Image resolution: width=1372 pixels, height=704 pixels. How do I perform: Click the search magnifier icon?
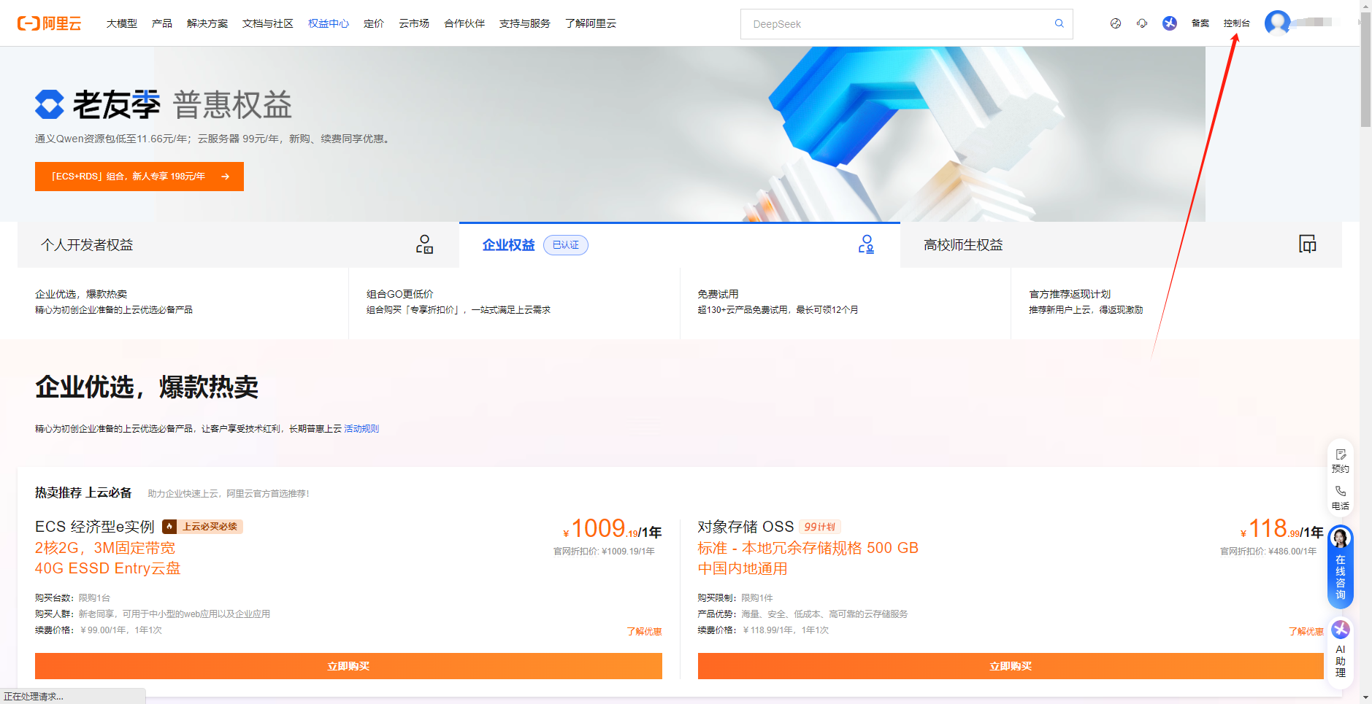coord(1059,23)
